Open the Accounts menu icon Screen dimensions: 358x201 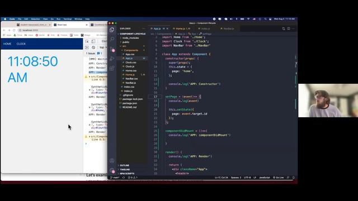[112, 161]
